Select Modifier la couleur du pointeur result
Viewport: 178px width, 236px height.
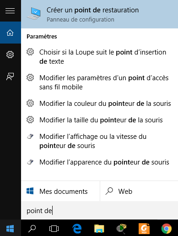click(x=99, y=104)
